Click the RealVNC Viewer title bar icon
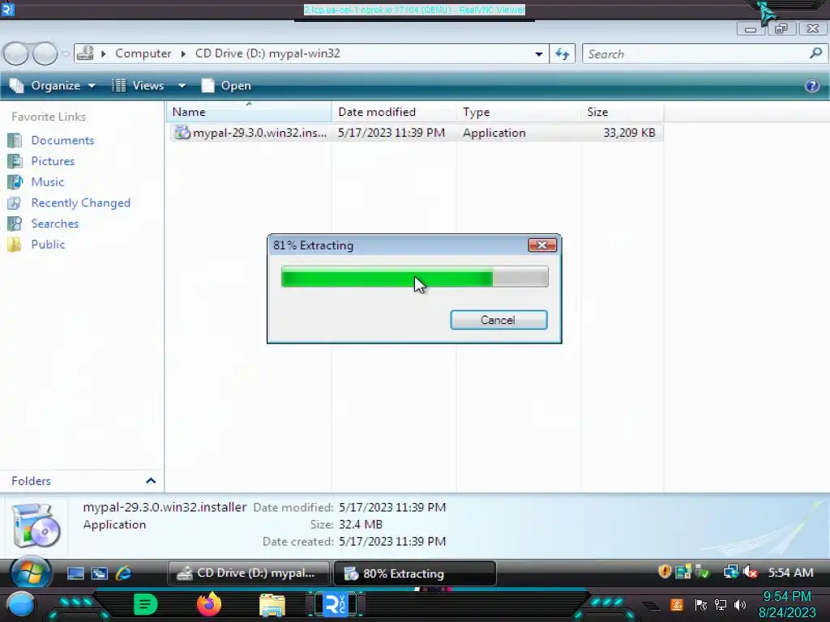This screenshot has width=830, height=622. (7, 8)
